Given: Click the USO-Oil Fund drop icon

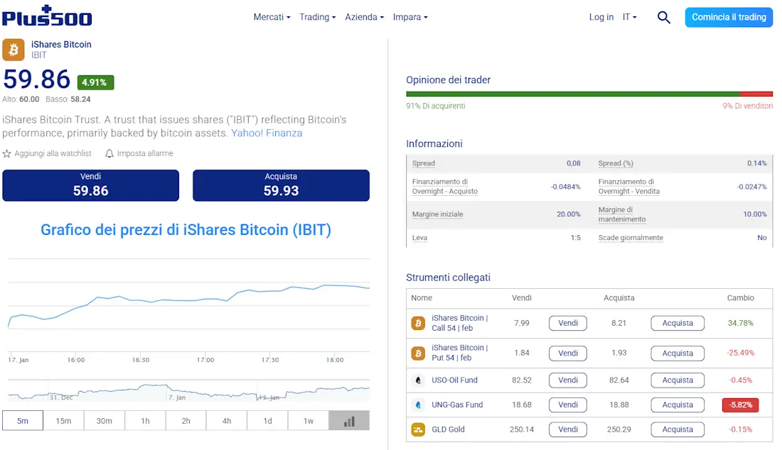Looking at the screenshot, I should (x=418, y=380).
